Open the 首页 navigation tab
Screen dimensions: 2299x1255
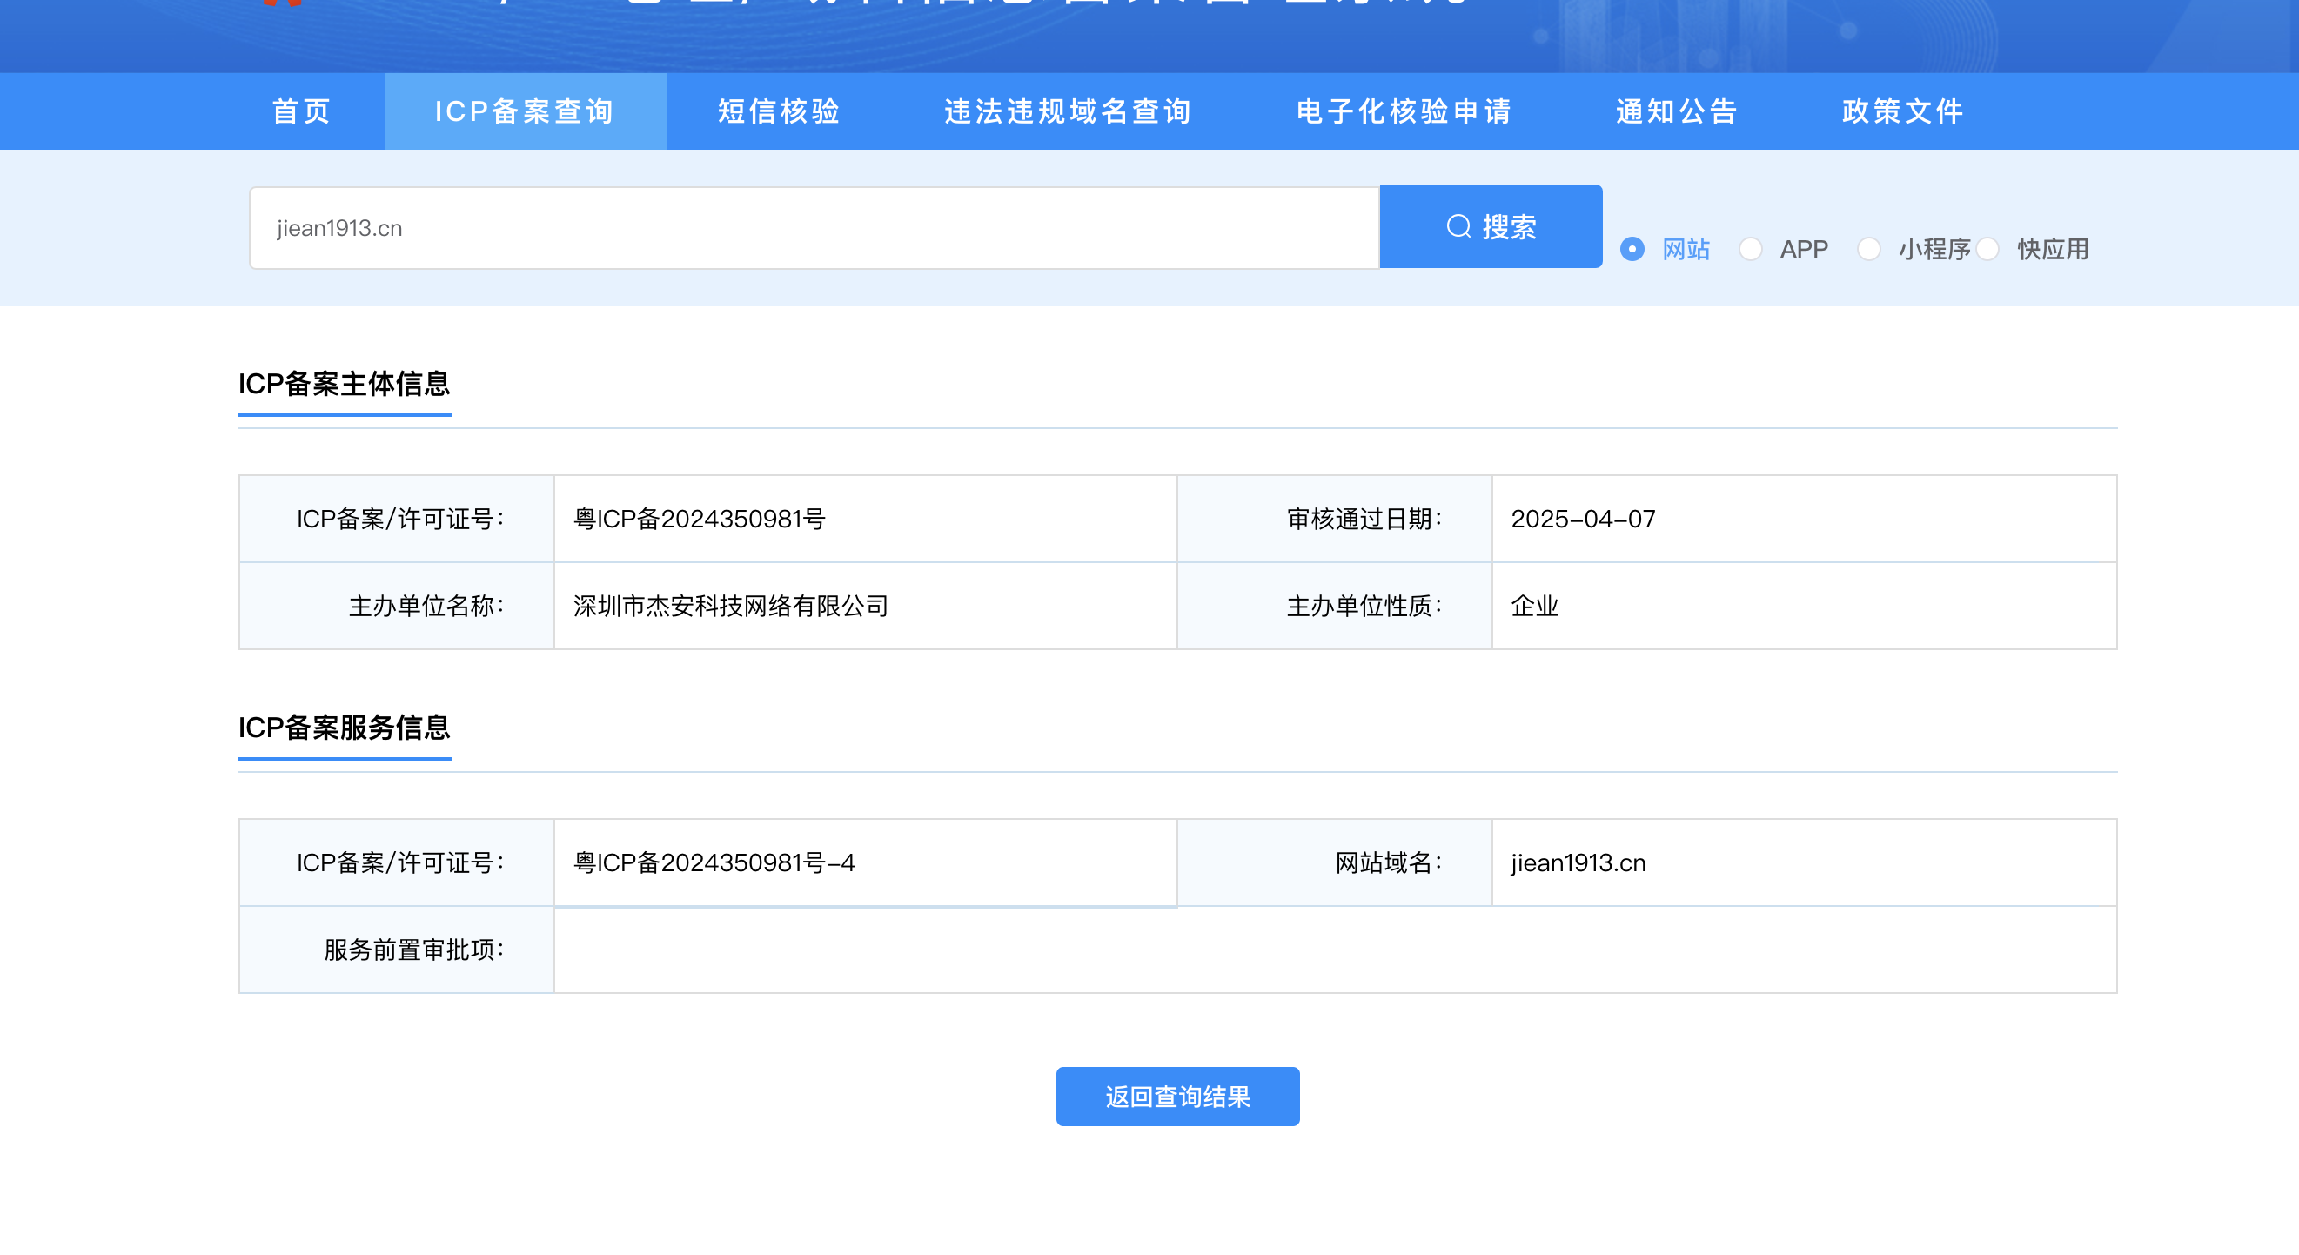[x=302, y=111]
